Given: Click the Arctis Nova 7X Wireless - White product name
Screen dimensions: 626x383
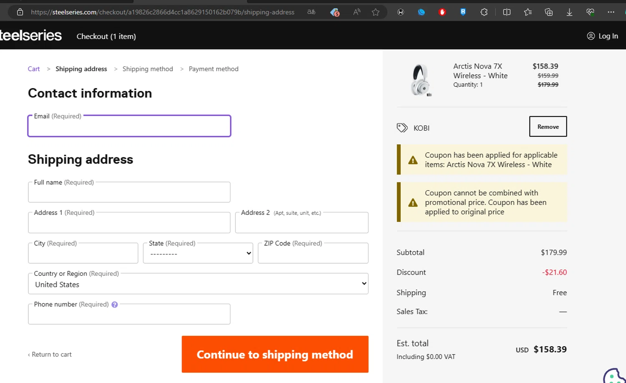Looking at the screenshot, I should [480, 71].
